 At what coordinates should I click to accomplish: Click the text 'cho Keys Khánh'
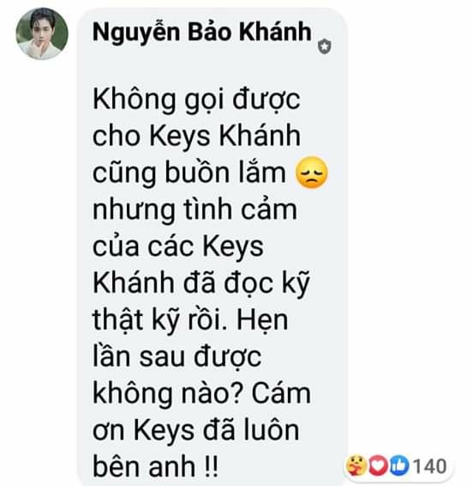[x=196, y=137]
